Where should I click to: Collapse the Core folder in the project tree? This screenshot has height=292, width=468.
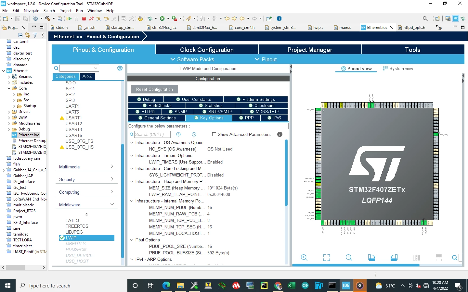click(9, 88)
